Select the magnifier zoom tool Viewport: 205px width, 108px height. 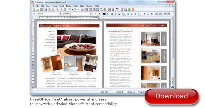tap(101, 10)
